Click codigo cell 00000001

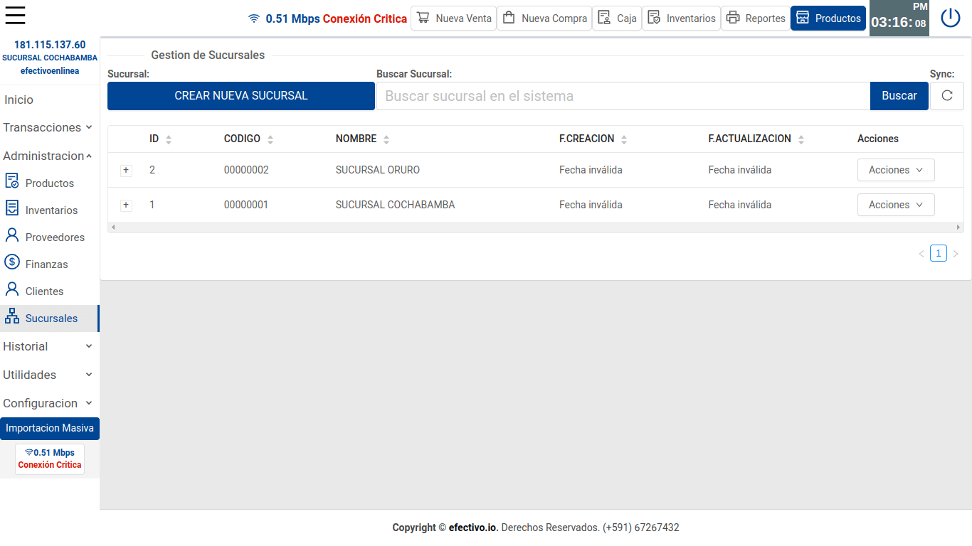click(246, 205)
